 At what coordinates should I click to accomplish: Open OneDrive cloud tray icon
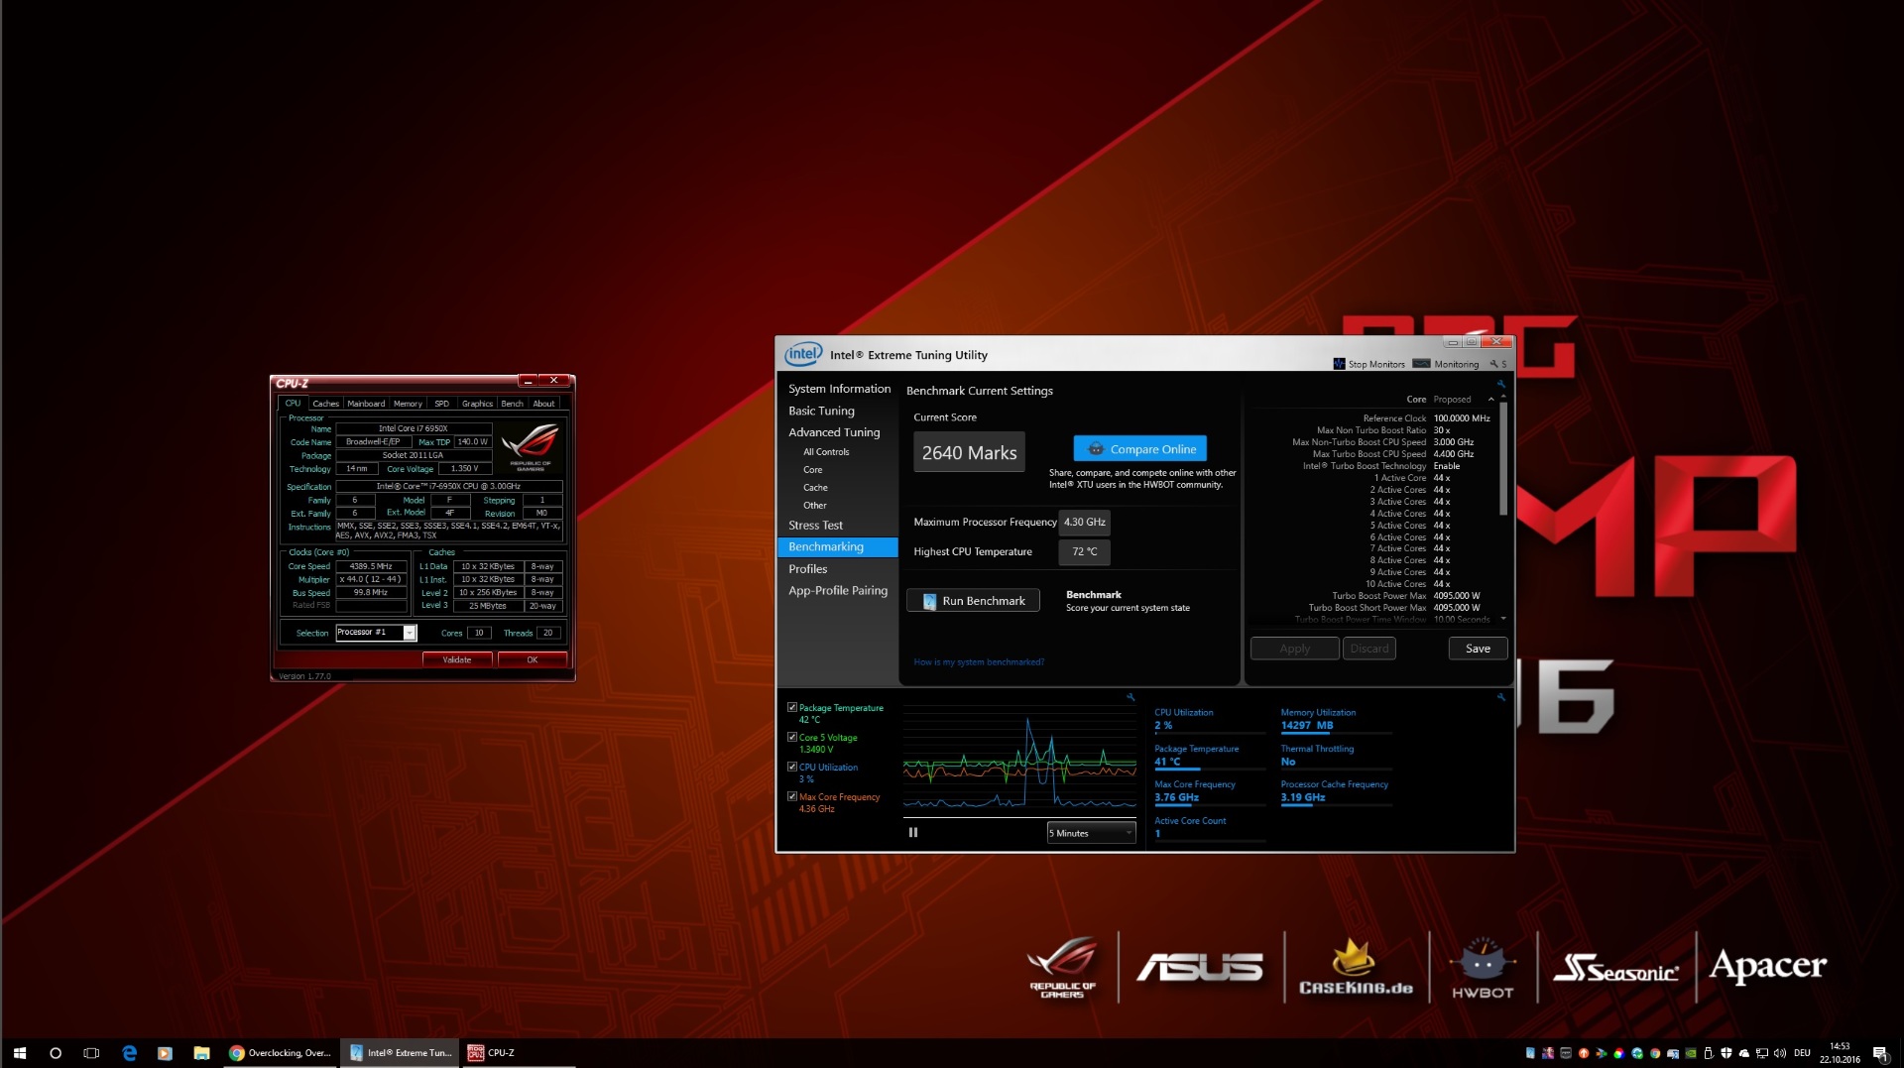coord(1744,1053)
